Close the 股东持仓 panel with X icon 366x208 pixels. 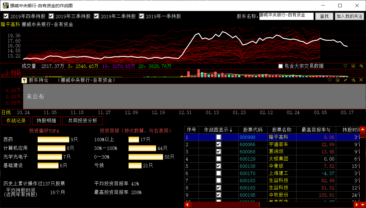point(361,80)
